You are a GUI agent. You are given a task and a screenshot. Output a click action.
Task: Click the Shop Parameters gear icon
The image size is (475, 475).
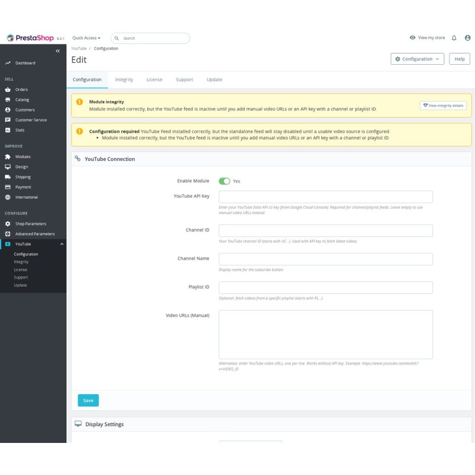tap(8, 224)
